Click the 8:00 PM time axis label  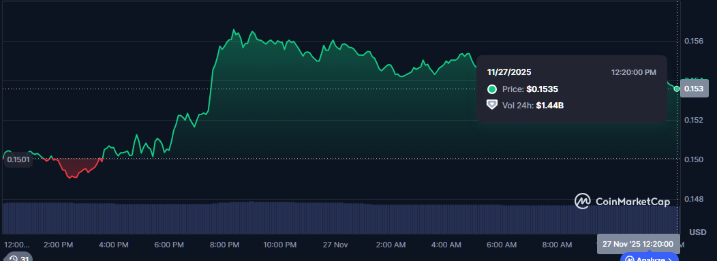click(x=224, y=245)
